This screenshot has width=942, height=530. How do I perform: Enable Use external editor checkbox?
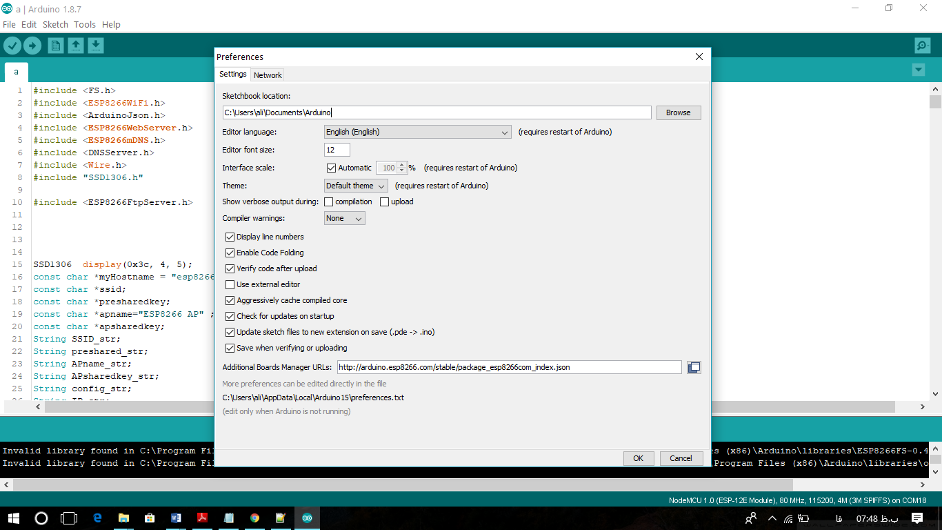click(230, 284)
